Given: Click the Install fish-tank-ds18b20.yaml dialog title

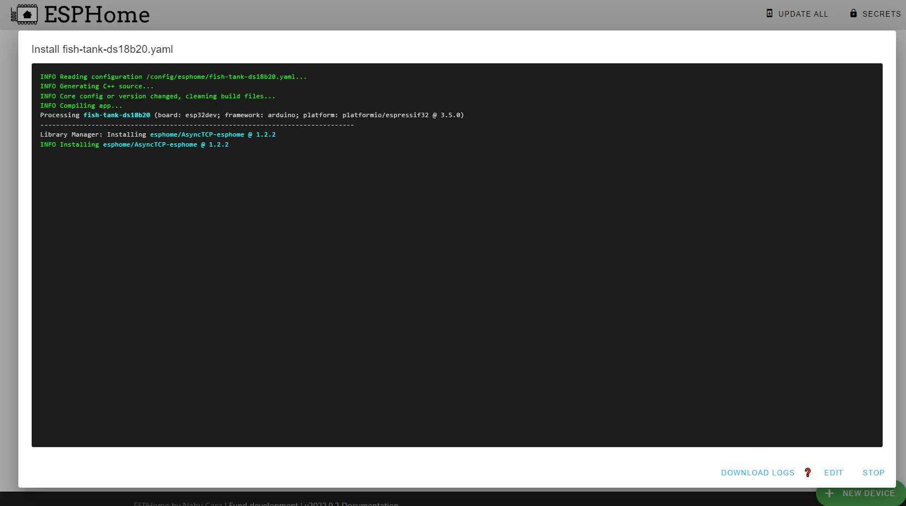Looking at the screenshot, I should click(102, 49).
